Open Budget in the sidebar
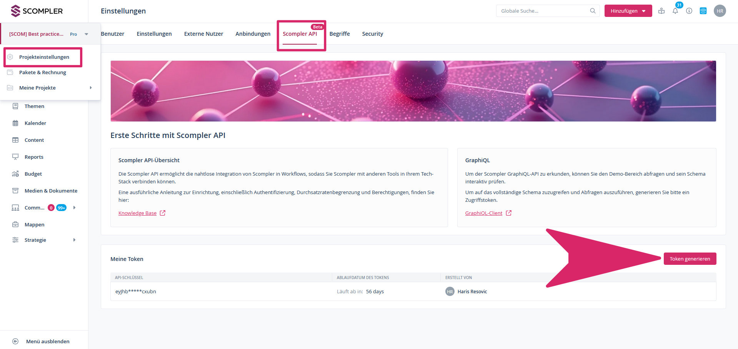Viewport: 738px width, 349px height. [33, 174]
